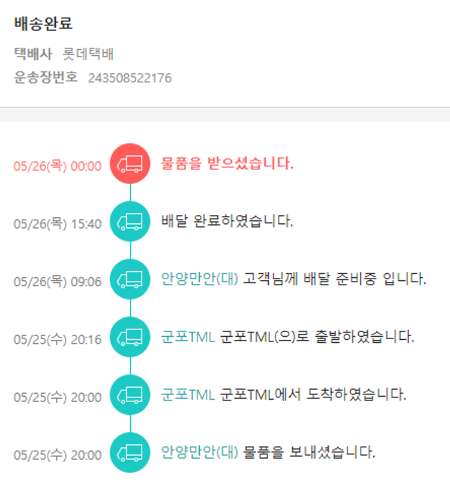Open the 군포TML link in the 출발하였습니다 row

[188, 337]
